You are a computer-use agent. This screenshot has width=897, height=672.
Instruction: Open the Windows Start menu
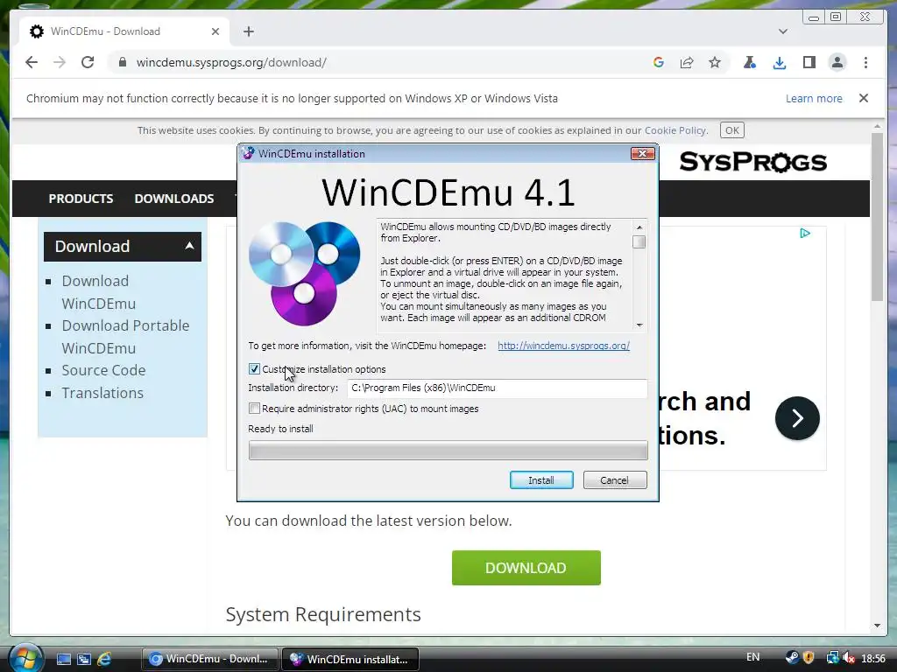(25, 658)
